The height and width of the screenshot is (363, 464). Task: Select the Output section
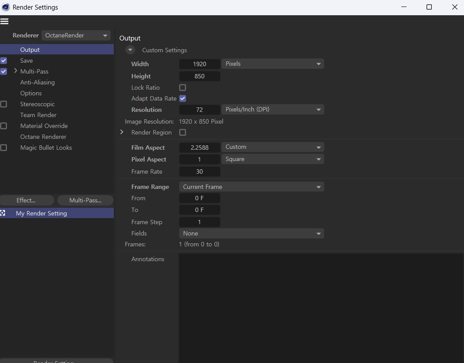pyautogui.click(x=57, y=49)
